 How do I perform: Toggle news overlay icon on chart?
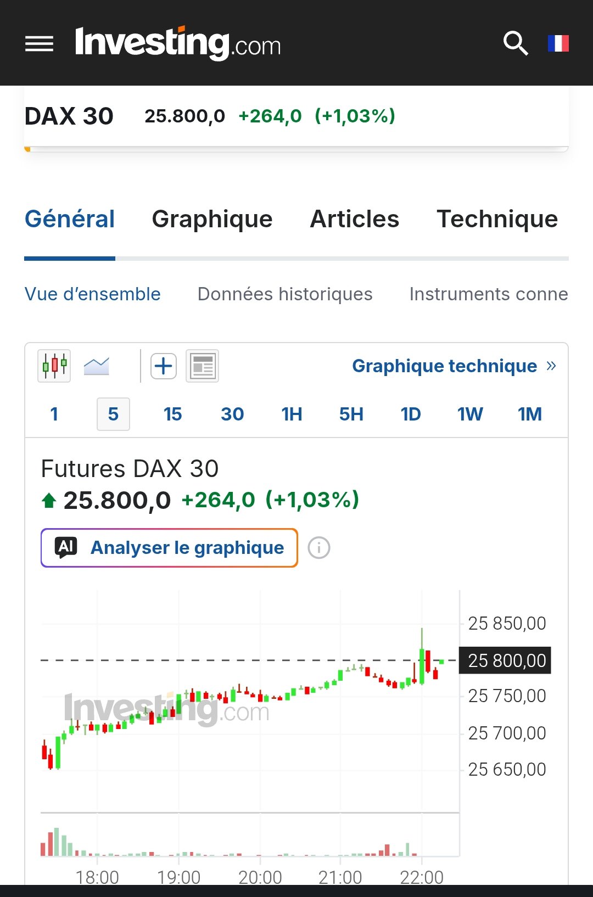(202, 366)
